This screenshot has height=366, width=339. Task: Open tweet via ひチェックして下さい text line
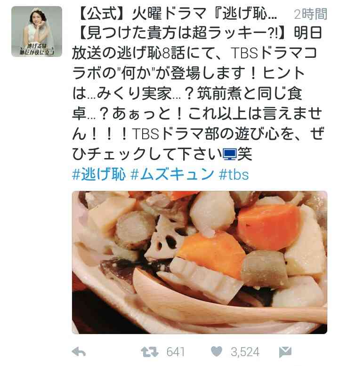pyautogui.click(x=147, y=154)
